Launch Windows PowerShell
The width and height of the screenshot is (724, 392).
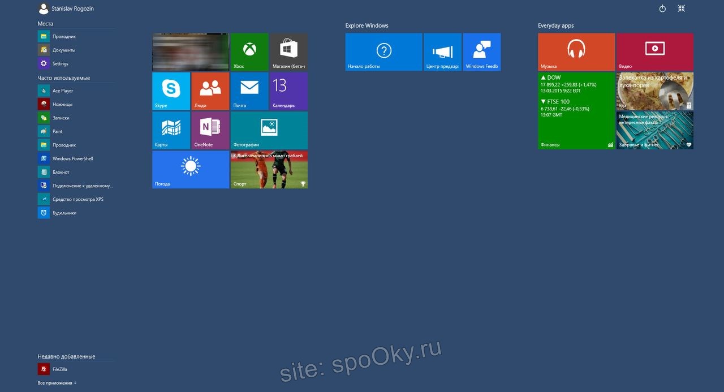[x=76, y=159]
